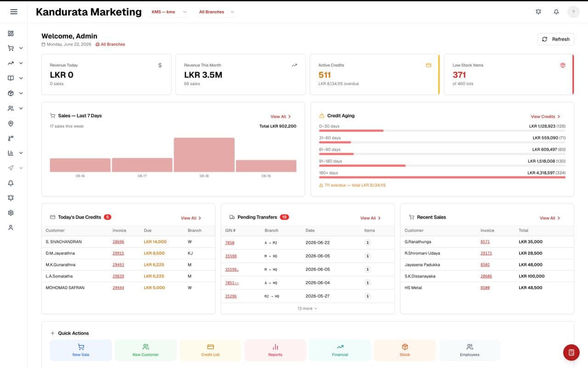
Task: Open invoice 8500 for HS Metal
Action: point(485,287)
